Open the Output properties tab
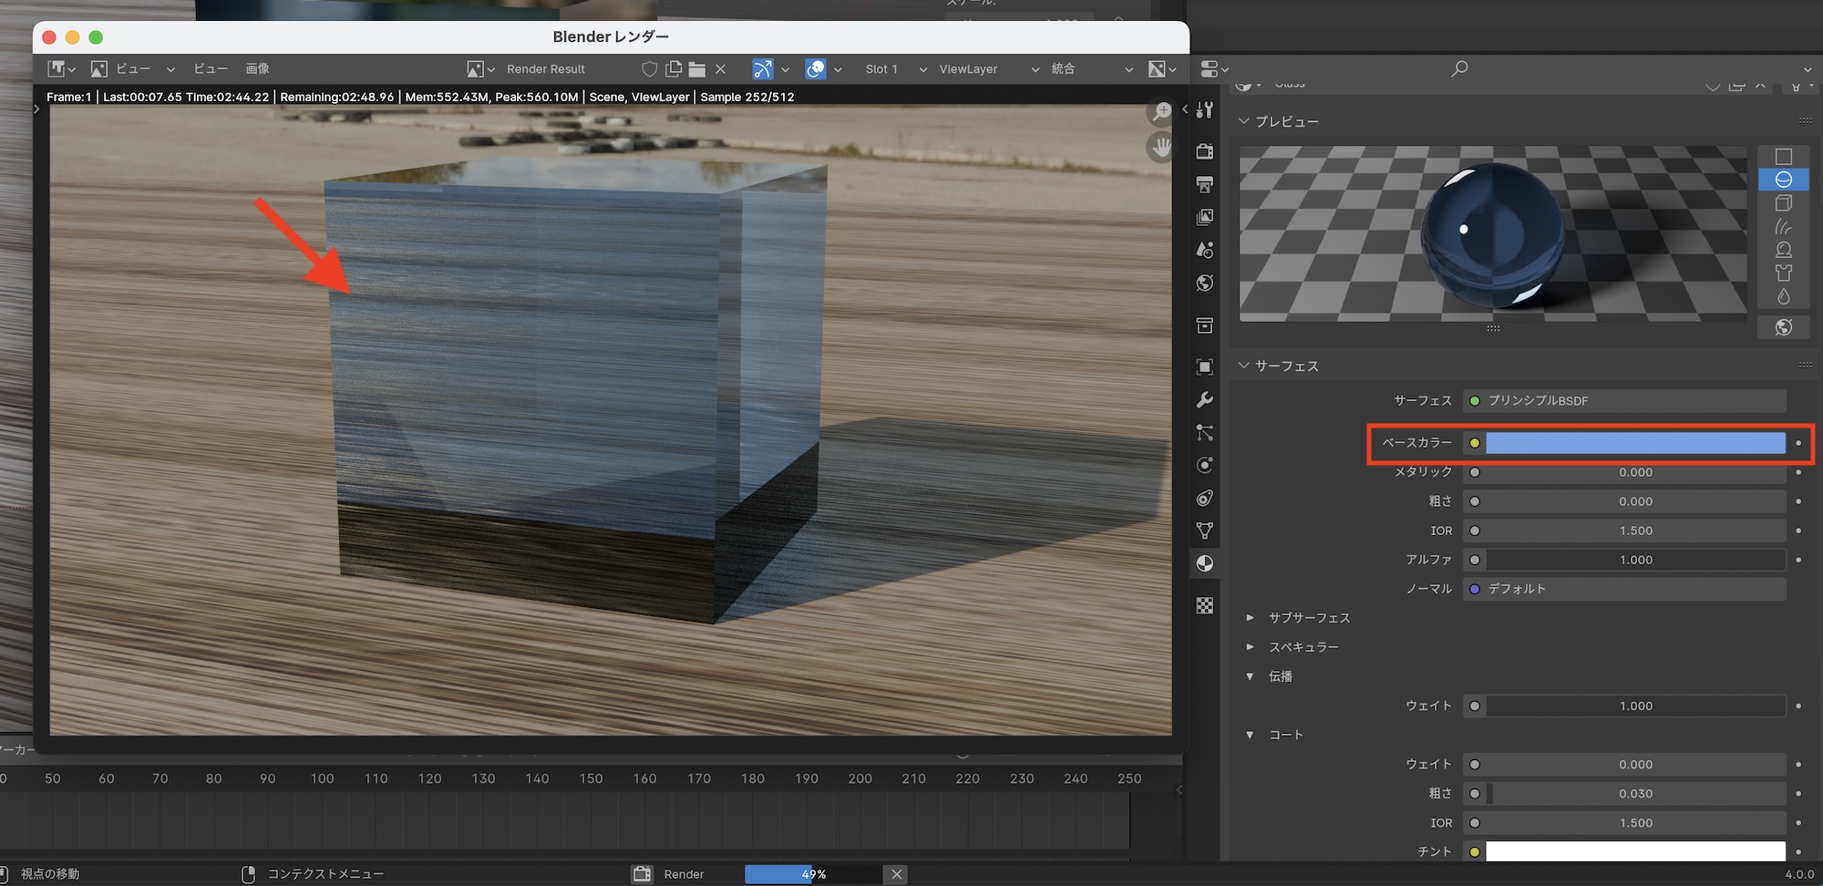Viewport: 1823px width, 886px height. point(1205,185)
